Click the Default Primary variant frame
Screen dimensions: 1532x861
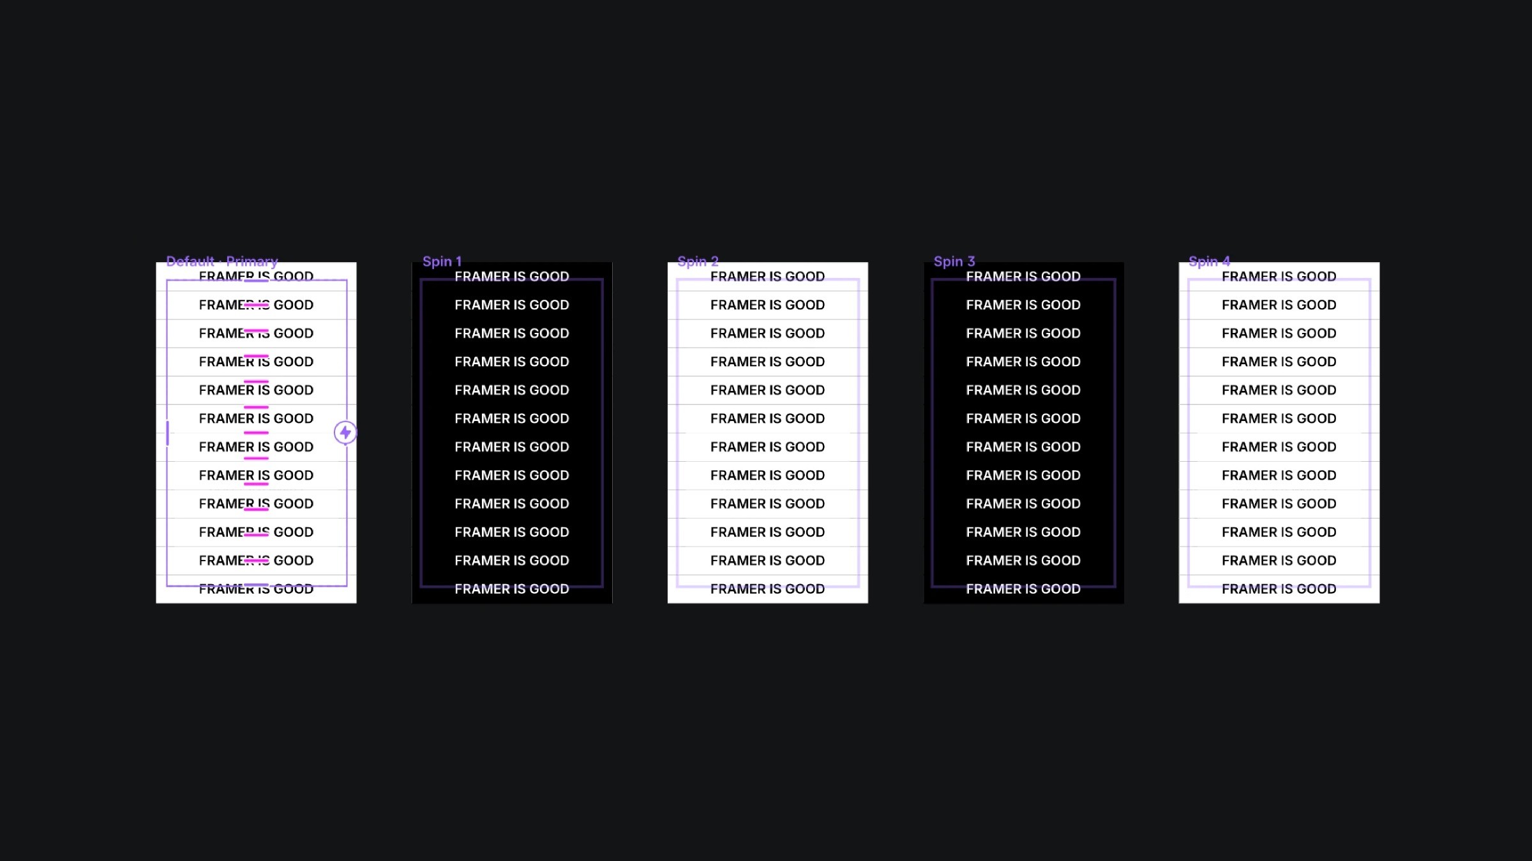(257, 433)
